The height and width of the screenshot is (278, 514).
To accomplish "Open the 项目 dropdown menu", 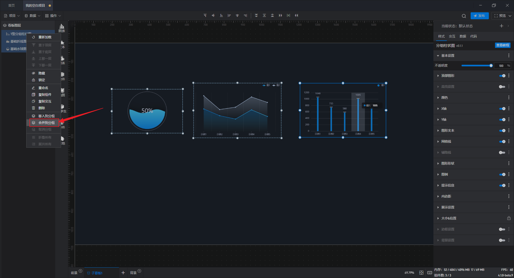I will coord(12,16).
